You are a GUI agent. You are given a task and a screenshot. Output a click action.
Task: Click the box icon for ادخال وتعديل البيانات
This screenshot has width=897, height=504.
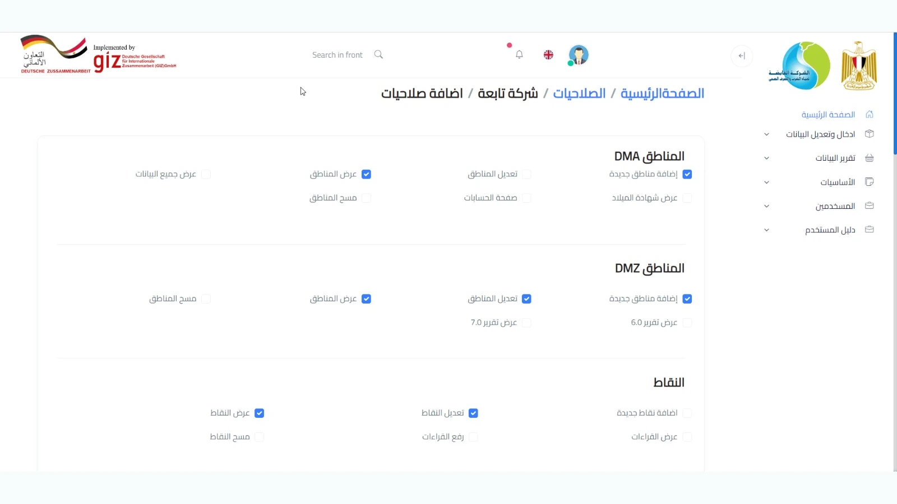click(870, 134)
